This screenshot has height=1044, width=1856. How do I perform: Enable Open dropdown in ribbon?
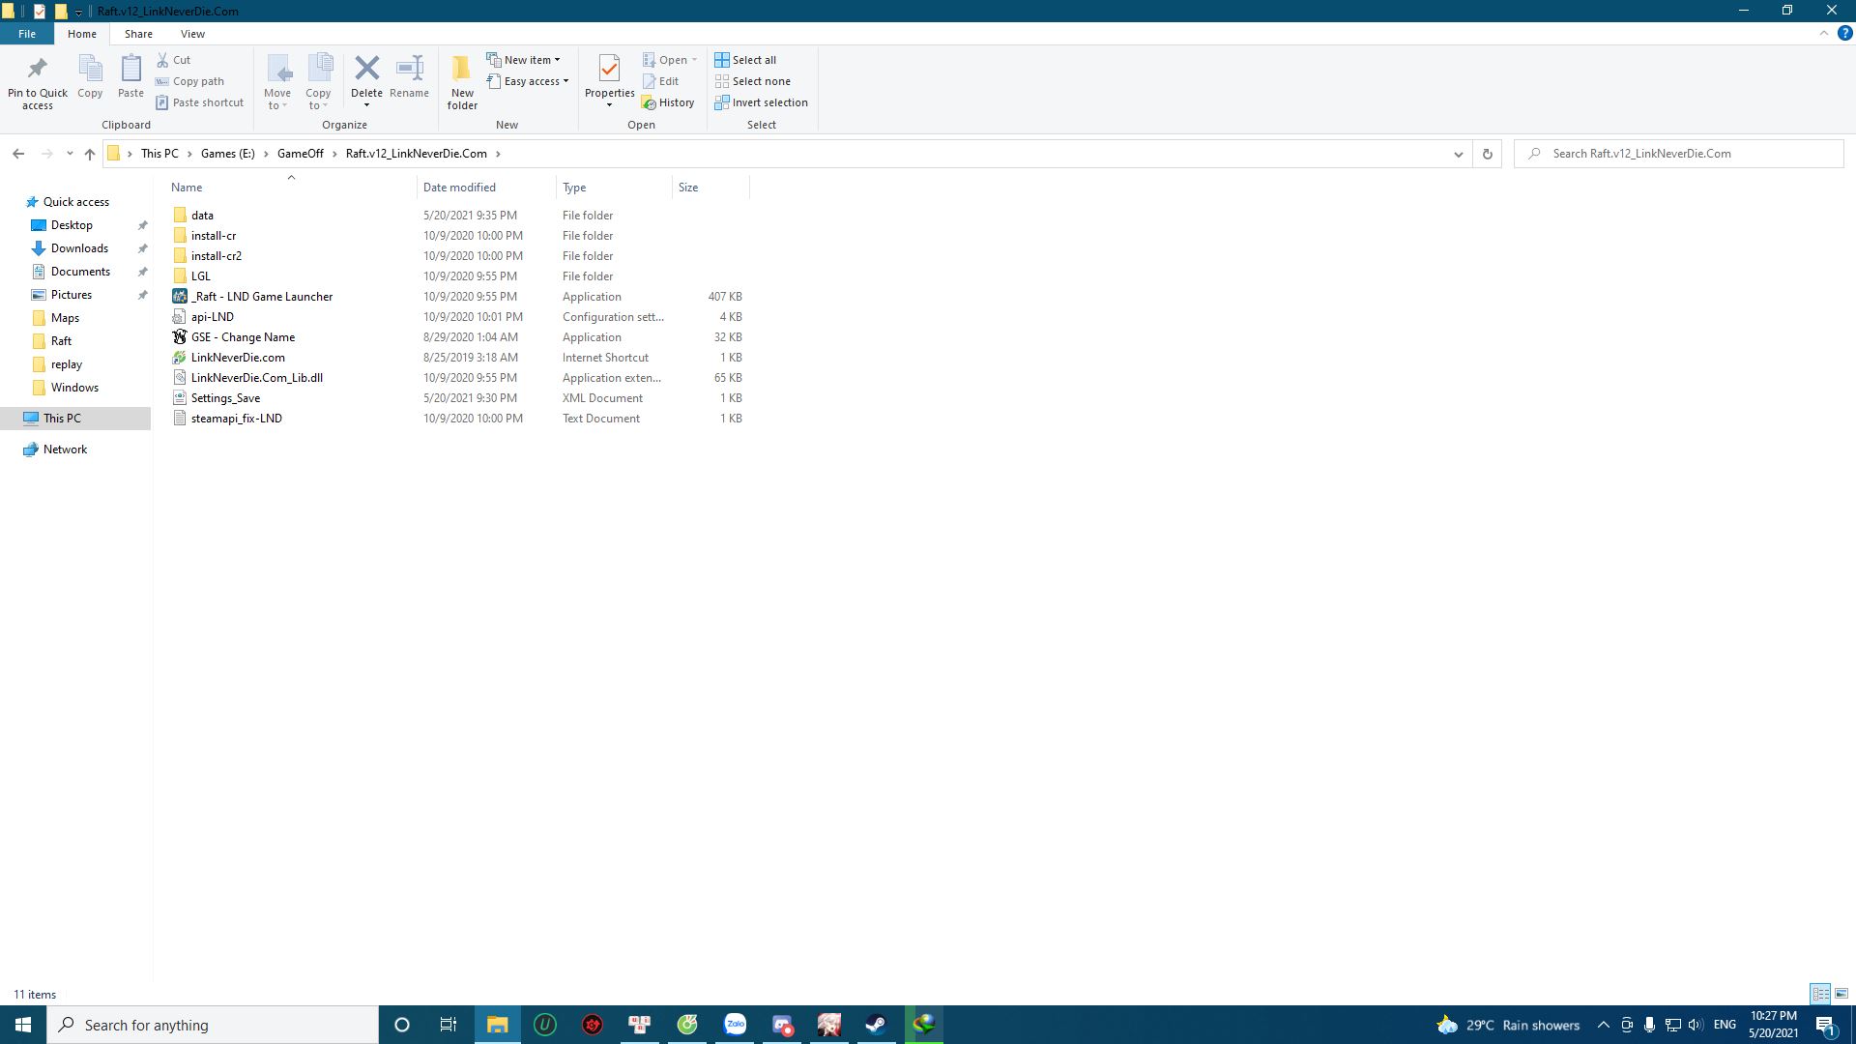695,59
